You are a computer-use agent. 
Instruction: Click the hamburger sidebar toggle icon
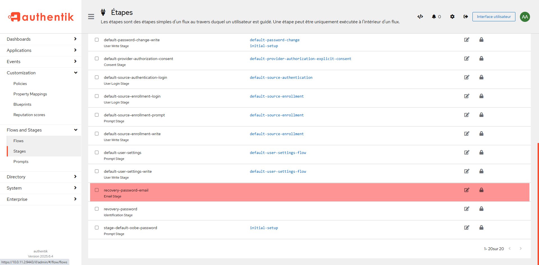click(x=91, y=17)
